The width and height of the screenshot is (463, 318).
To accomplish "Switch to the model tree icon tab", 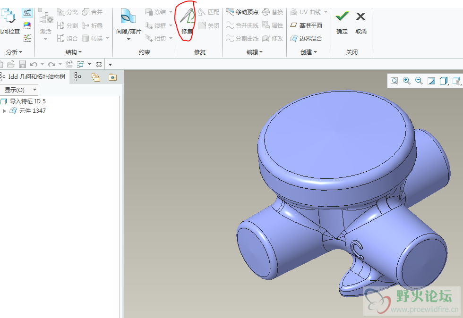I will click(x=77, y=77).
